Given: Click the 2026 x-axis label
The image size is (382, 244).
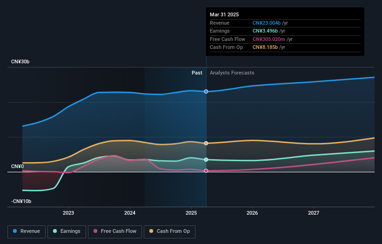Looking at the screenshot, I should click(252, 213).
